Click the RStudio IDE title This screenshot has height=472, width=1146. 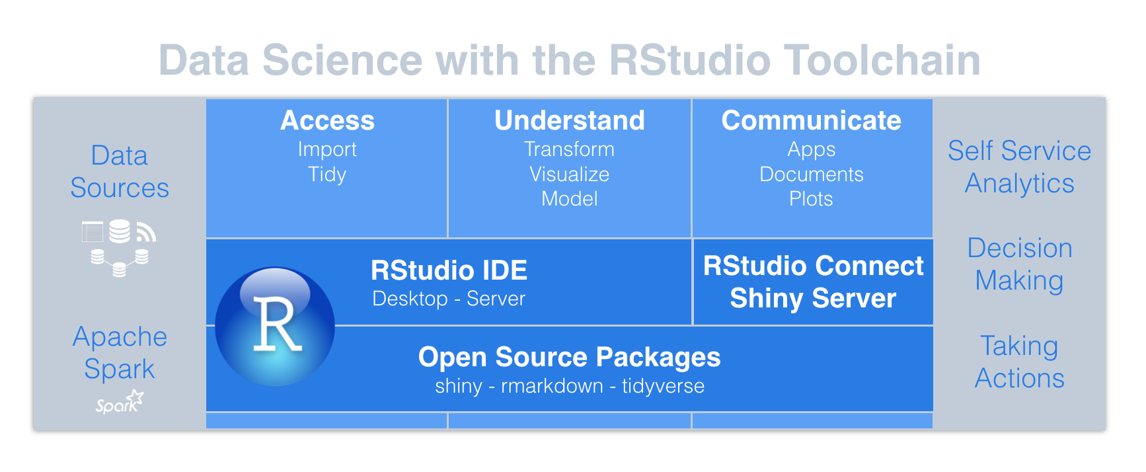click(x=449, y=270)
